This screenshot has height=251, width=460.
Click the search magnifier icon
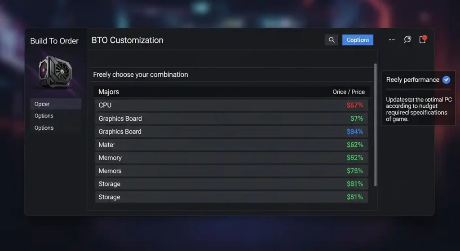coord(332,40)
